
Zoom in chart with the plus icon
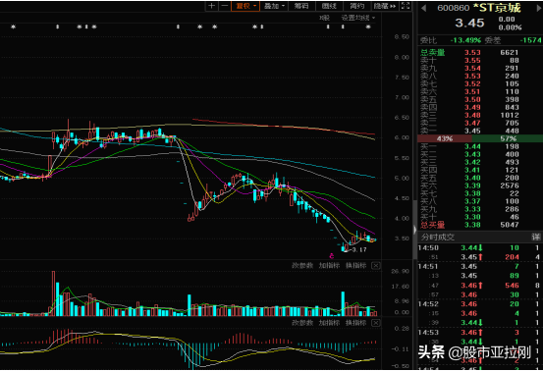tap(211, 6)
